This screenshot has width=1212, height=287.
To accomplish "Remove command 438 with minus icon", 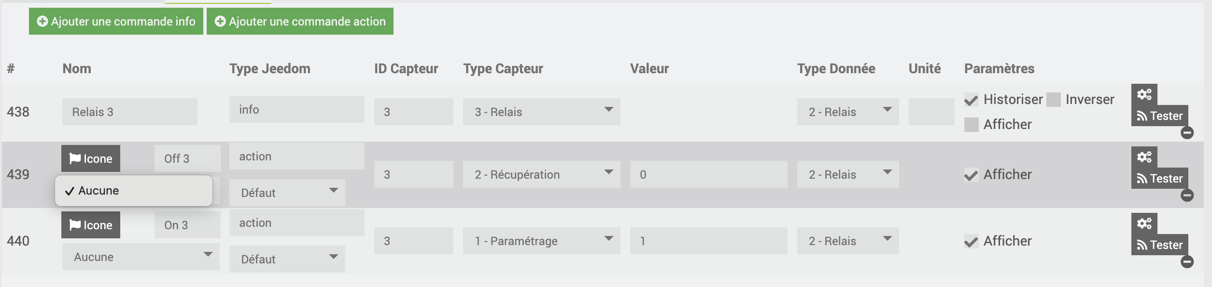I will 1187,132.
